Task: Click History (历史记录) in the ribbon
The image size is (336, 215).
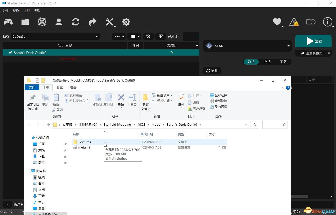Action: [x=197, y=109]
